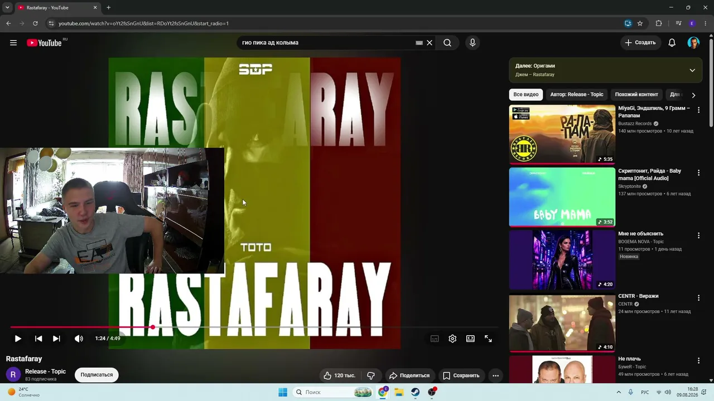This screenshot has height=401, width=714.
Task: Open the YouTube account avatar menu
Action: [x=693, y=43]
